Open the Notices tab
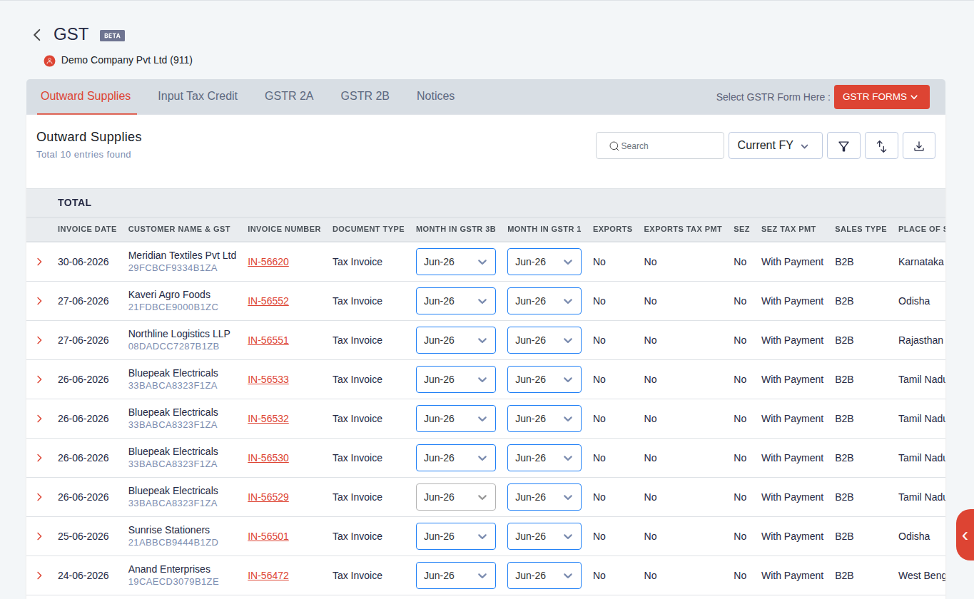 pyautogui.click(x=435, y=96)
